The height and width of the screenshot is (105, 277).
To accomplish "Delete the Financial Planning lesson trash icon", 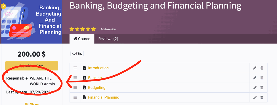I will (262, 97).
